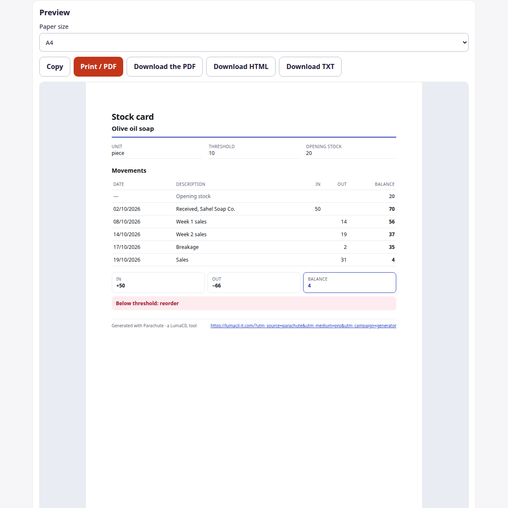Click the OUT value 31
Viewport: 508px width, 508px height.
tap(344, 260)
